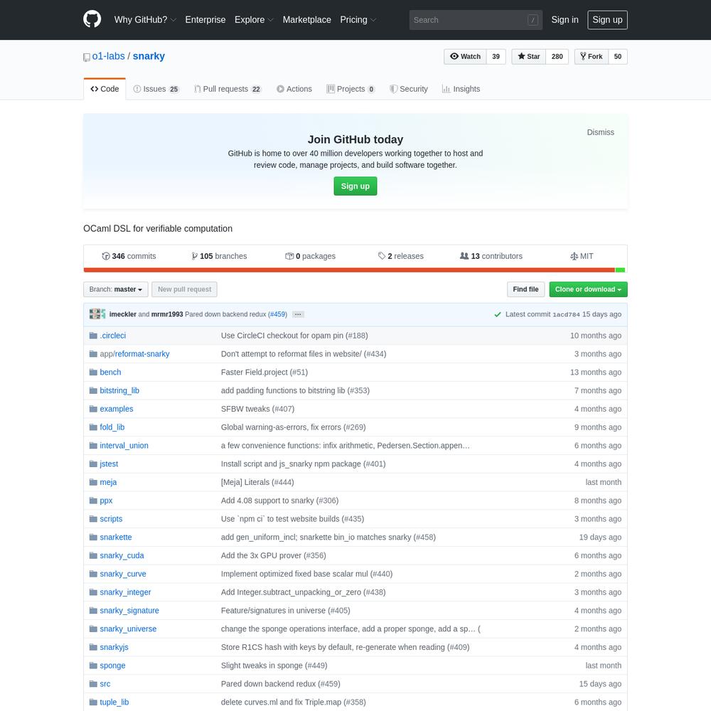Open the o1-labs organization link
The height and width of the screenshot is (711, 711).
[108, 56]
